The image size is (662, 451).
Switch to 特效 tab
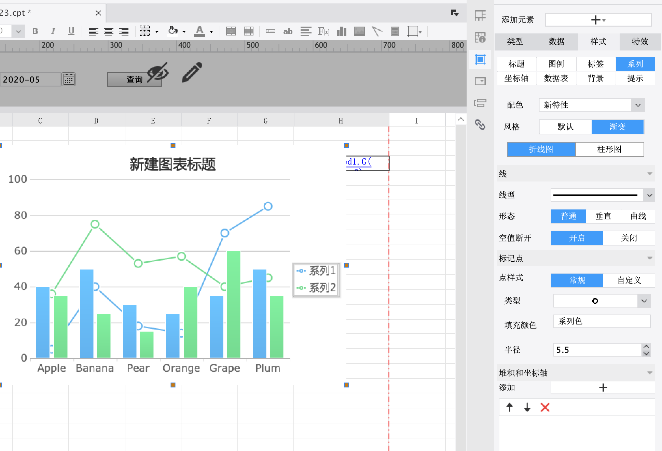(x=640, y=42)
